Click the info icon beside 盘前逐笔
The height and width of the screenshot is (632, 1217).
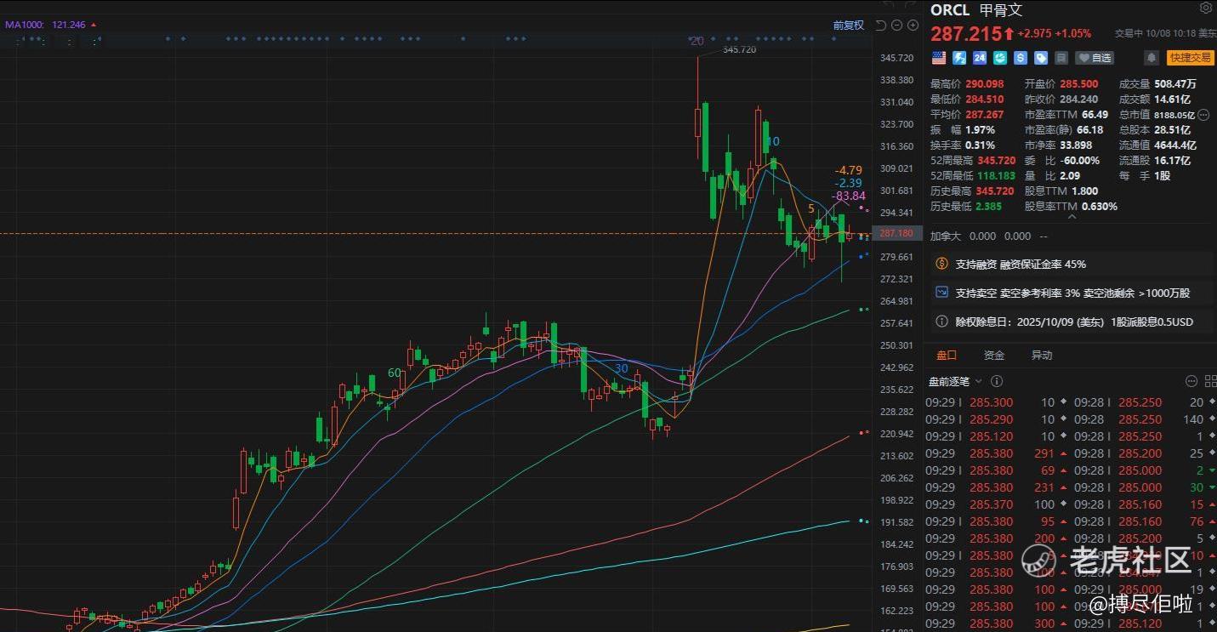tap(997, 381)
